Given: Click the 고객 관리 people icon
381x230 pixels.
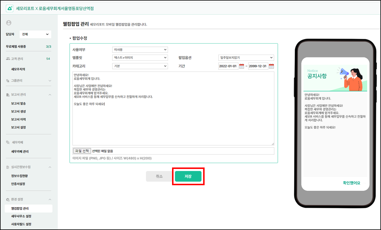Looking at the screenshot, I should click(8, 59).
